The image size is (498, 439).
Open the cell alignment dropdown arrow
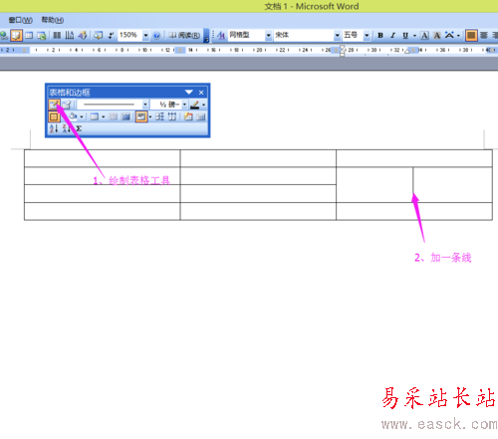150,116
